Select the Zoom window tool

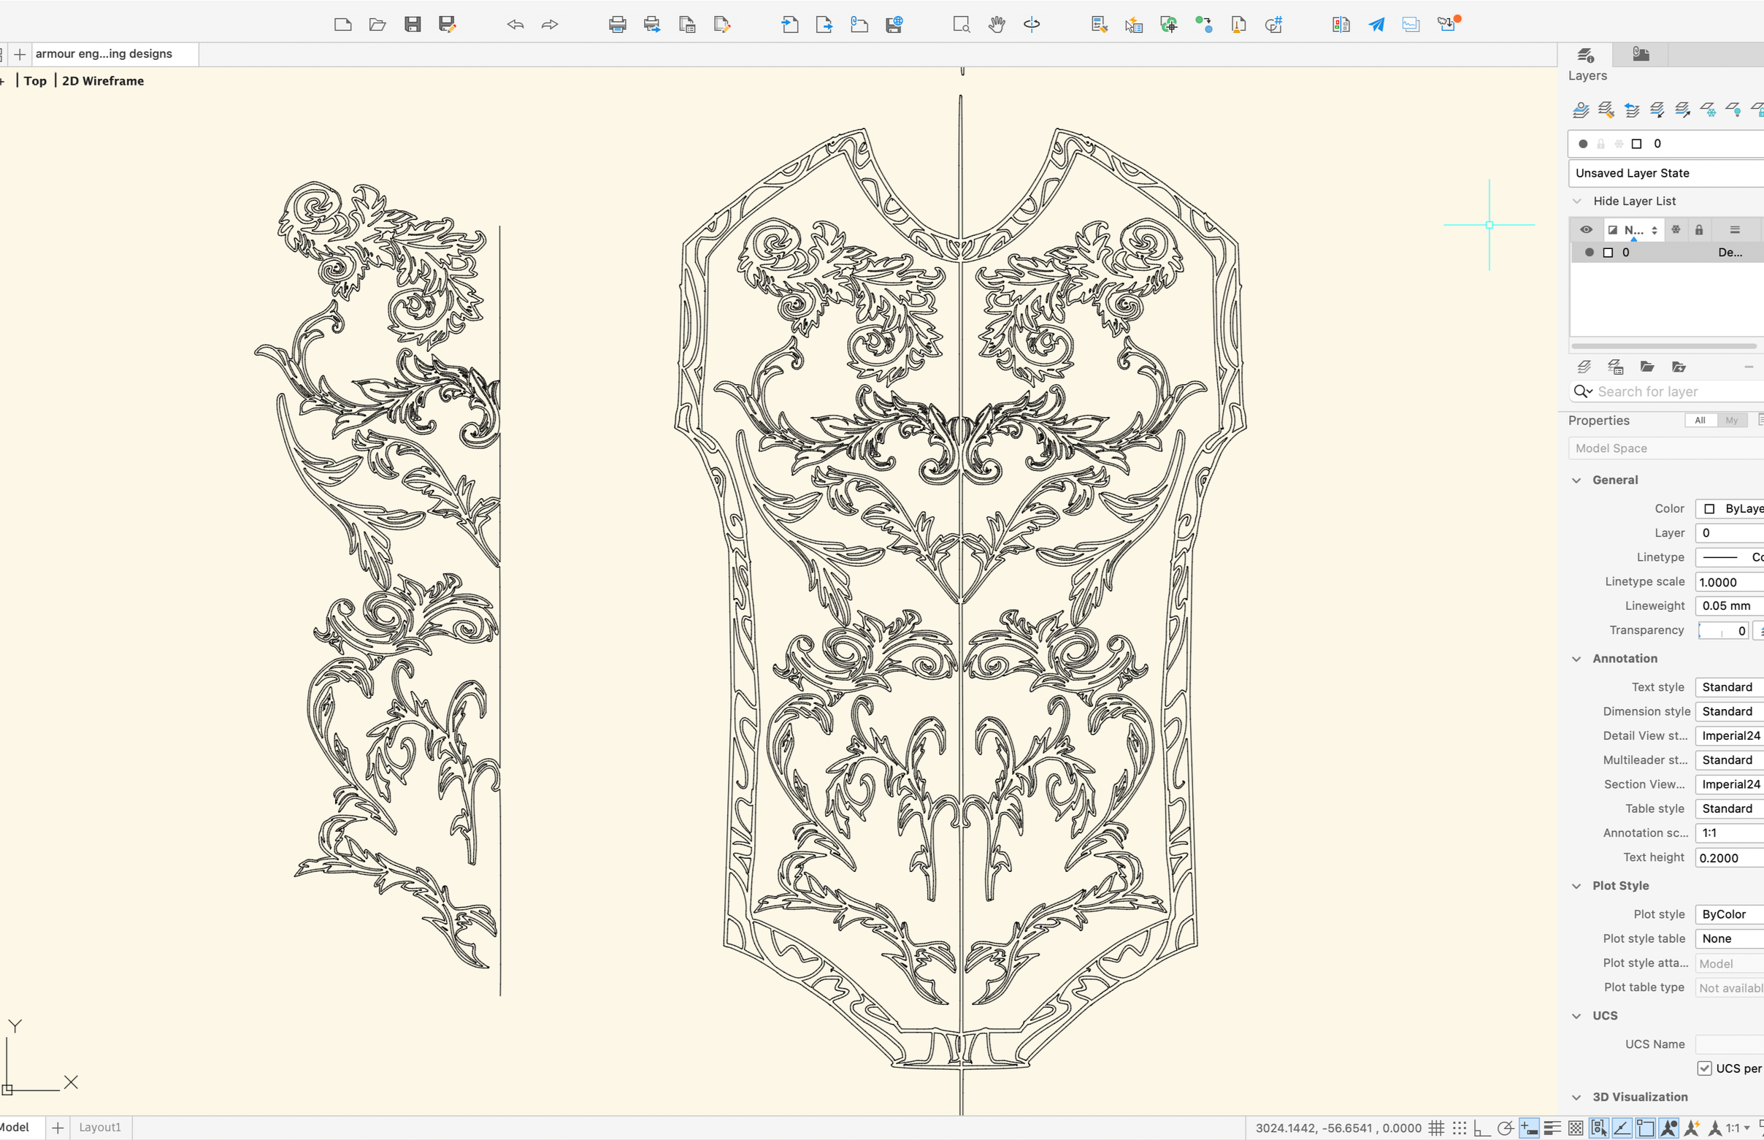pos(961,24)
